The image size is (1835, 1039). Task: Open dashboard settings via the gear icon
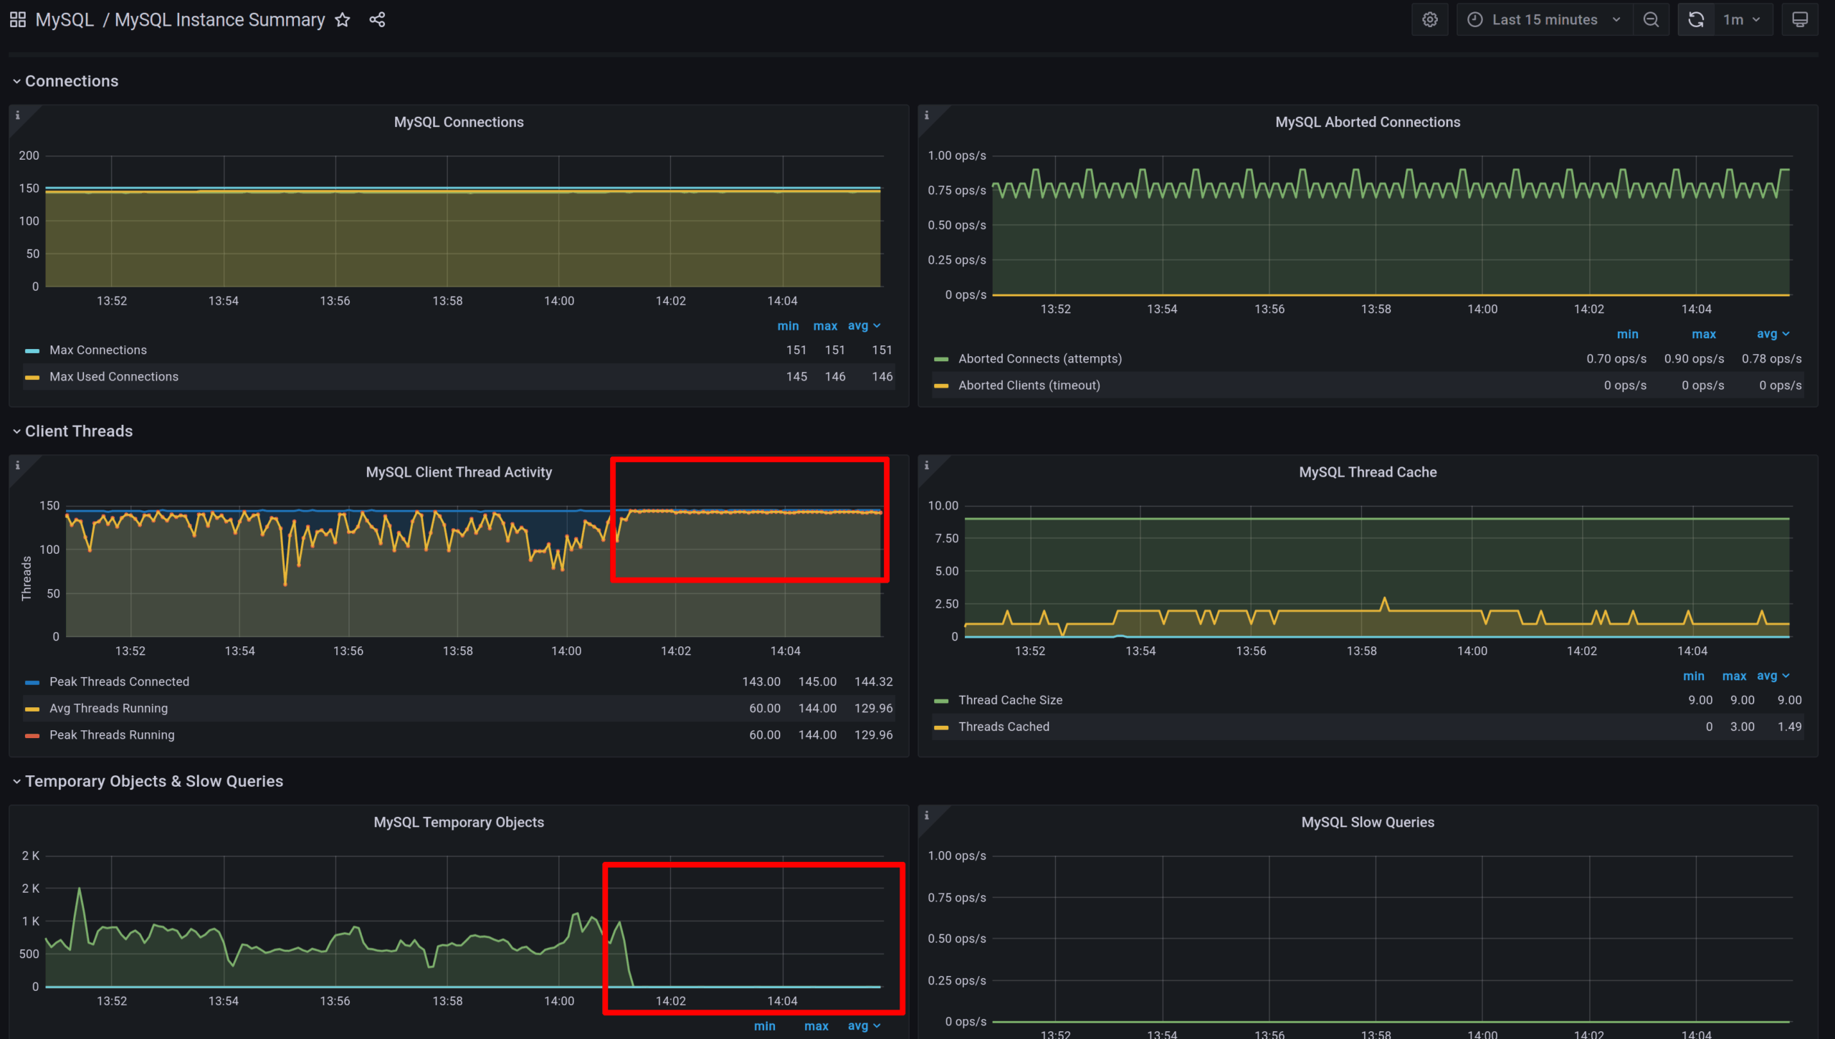pyautogui.click(x=1429, y=19)
